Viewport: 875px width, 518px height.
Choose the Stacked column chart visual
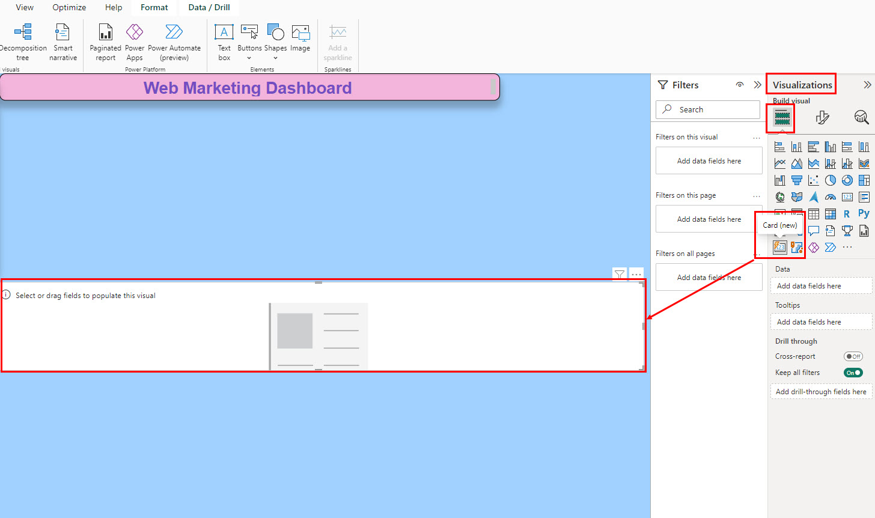pos(797,147)
